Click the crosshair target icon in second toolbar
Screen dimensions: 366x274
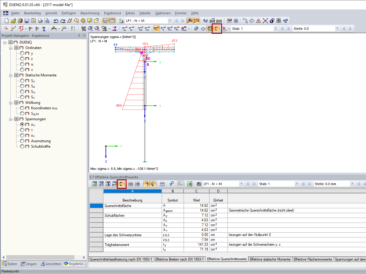tap(203, 29)
